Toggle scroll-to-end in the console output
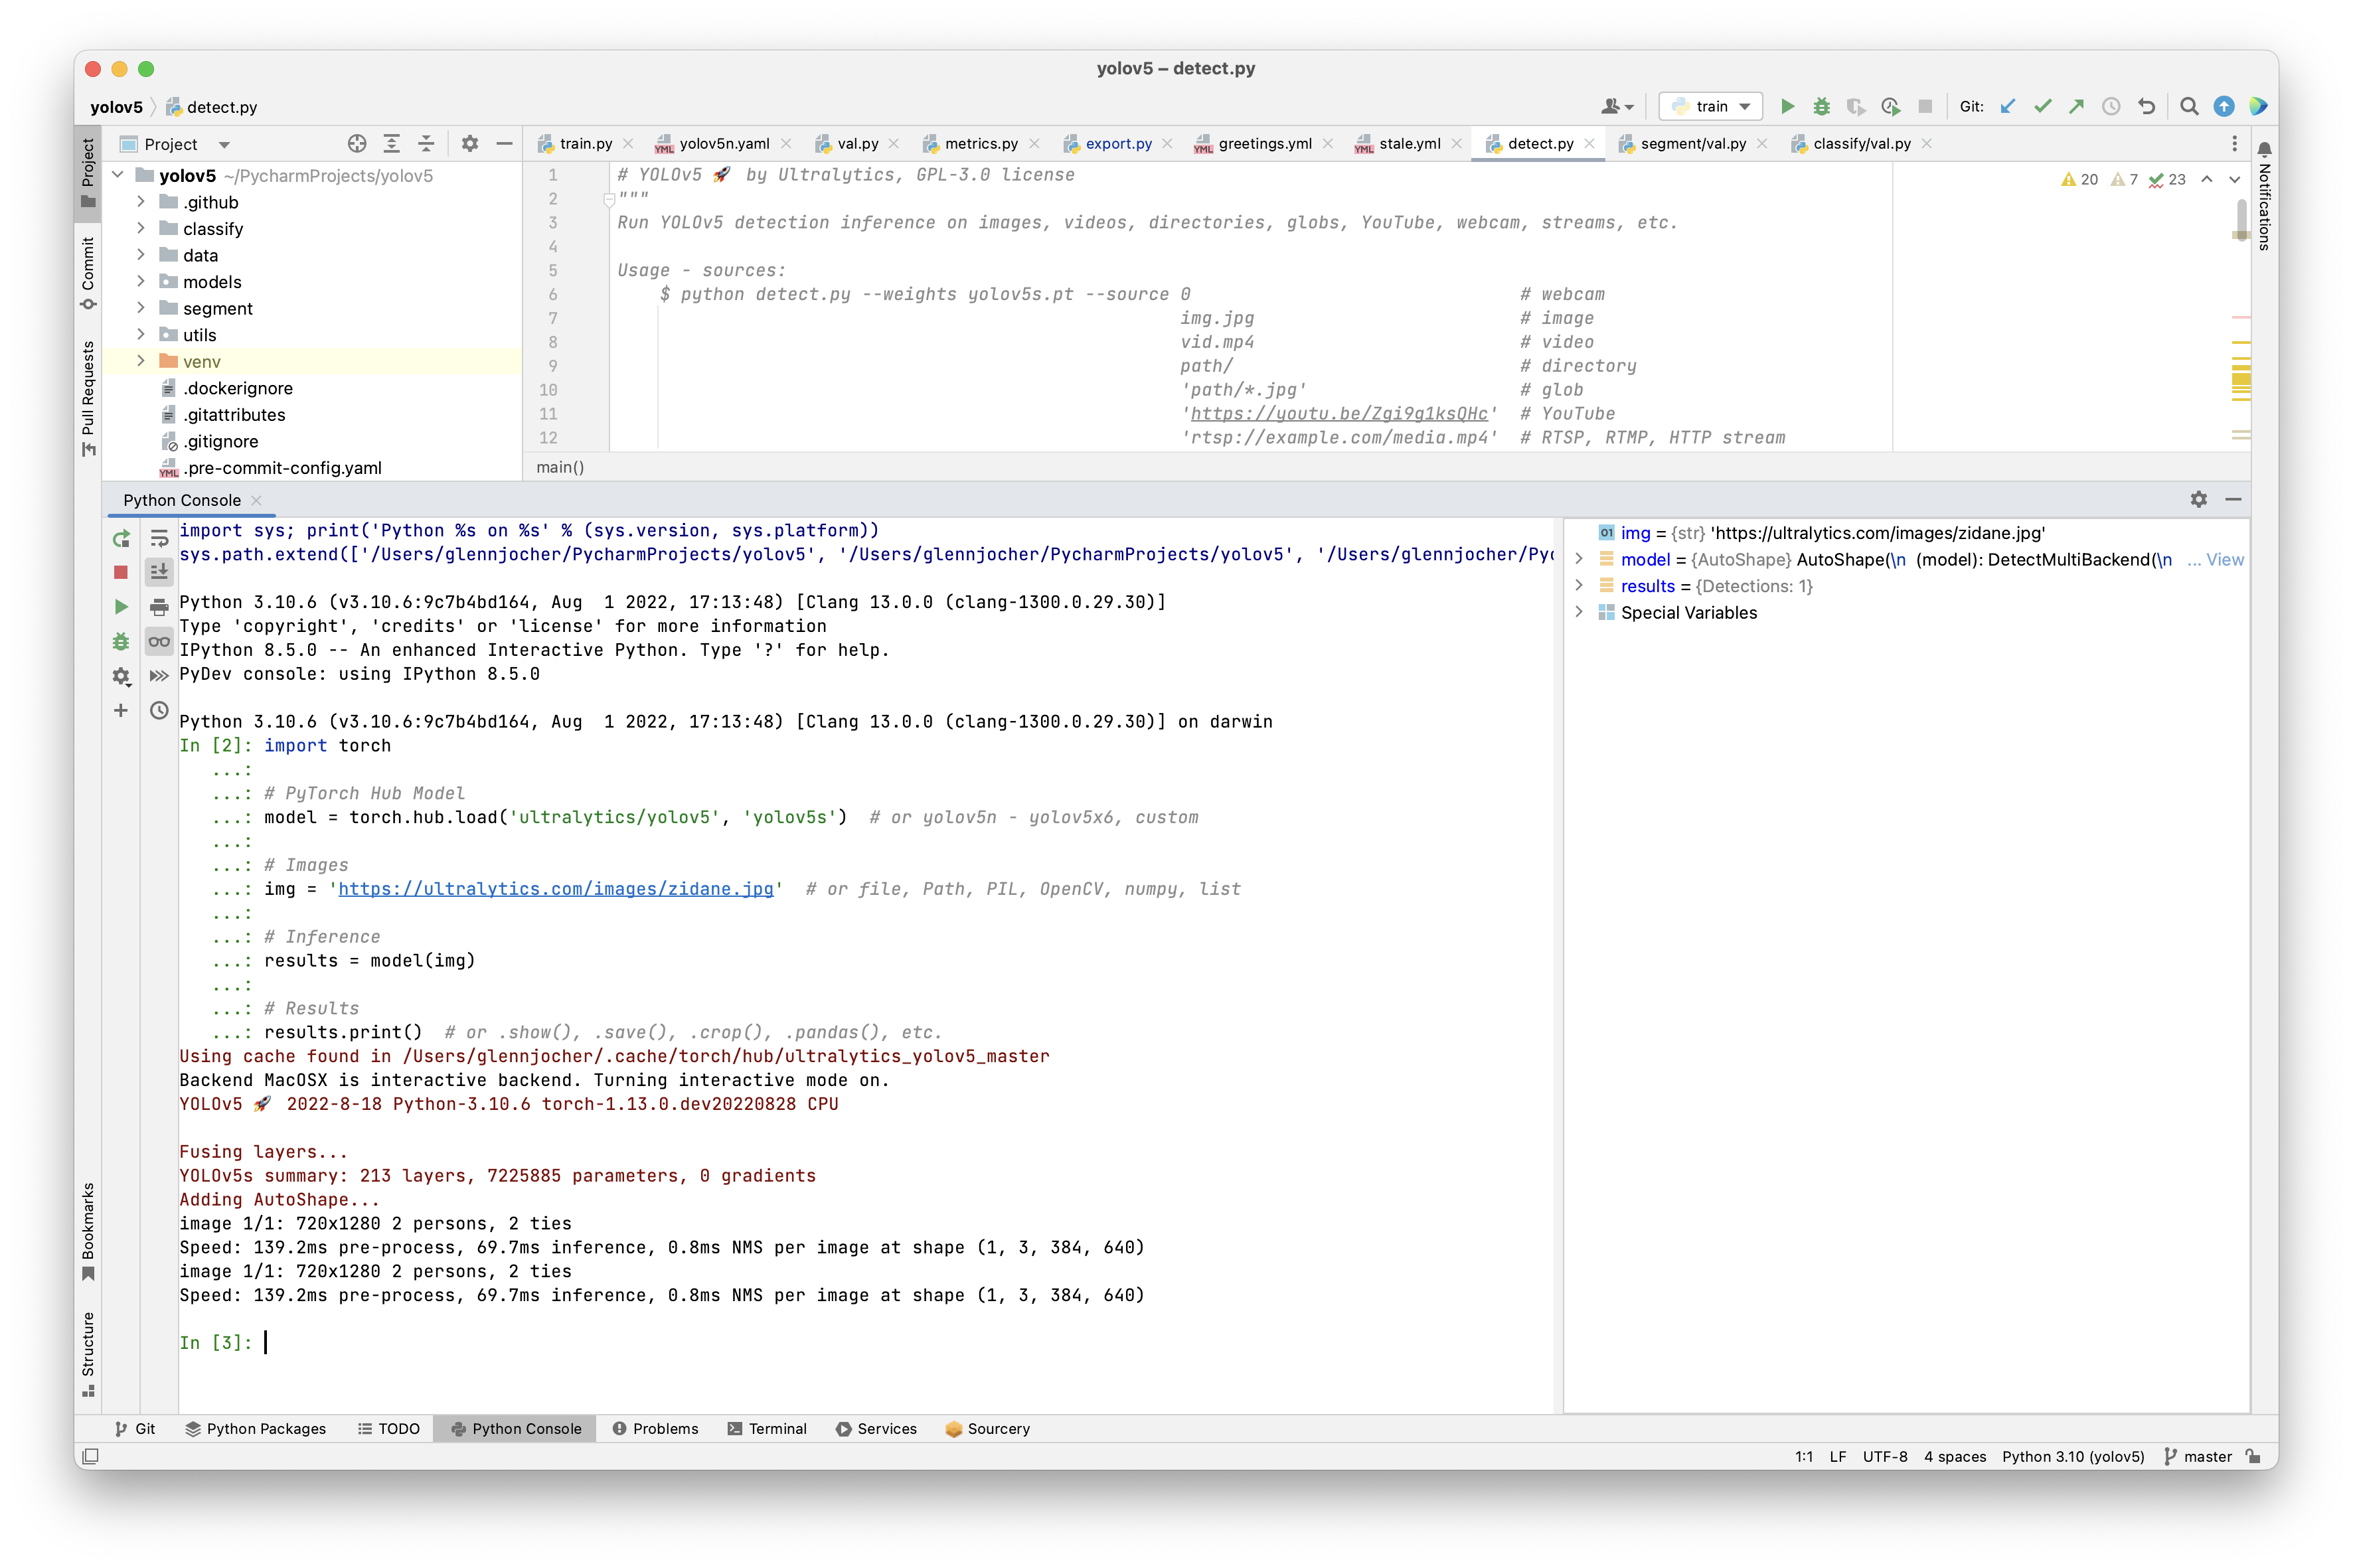 159,572
